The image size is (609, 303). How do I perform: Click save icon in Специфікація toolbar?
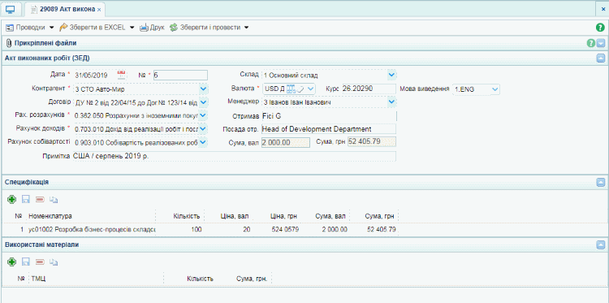coord(26,200)
